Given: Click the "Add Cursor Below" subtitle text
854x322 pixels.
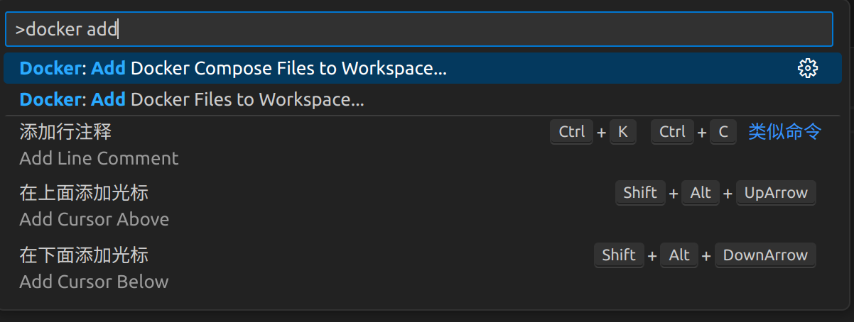Looking at the screenshot, I should [x=94, y=282].
